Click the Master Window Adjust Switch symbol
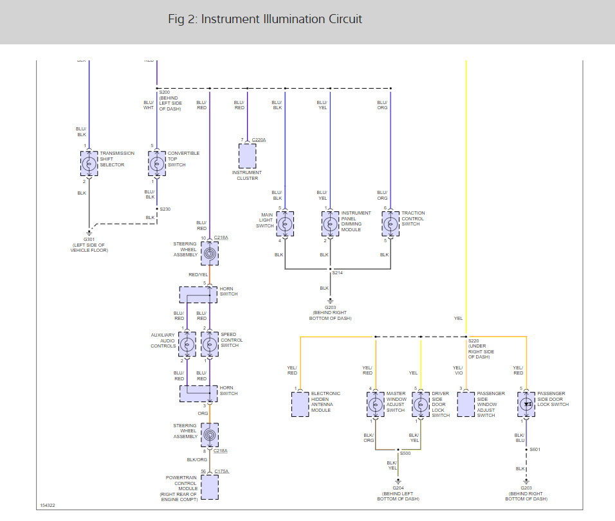This screenshot has width=615, height=521. [x=375, y=404]
